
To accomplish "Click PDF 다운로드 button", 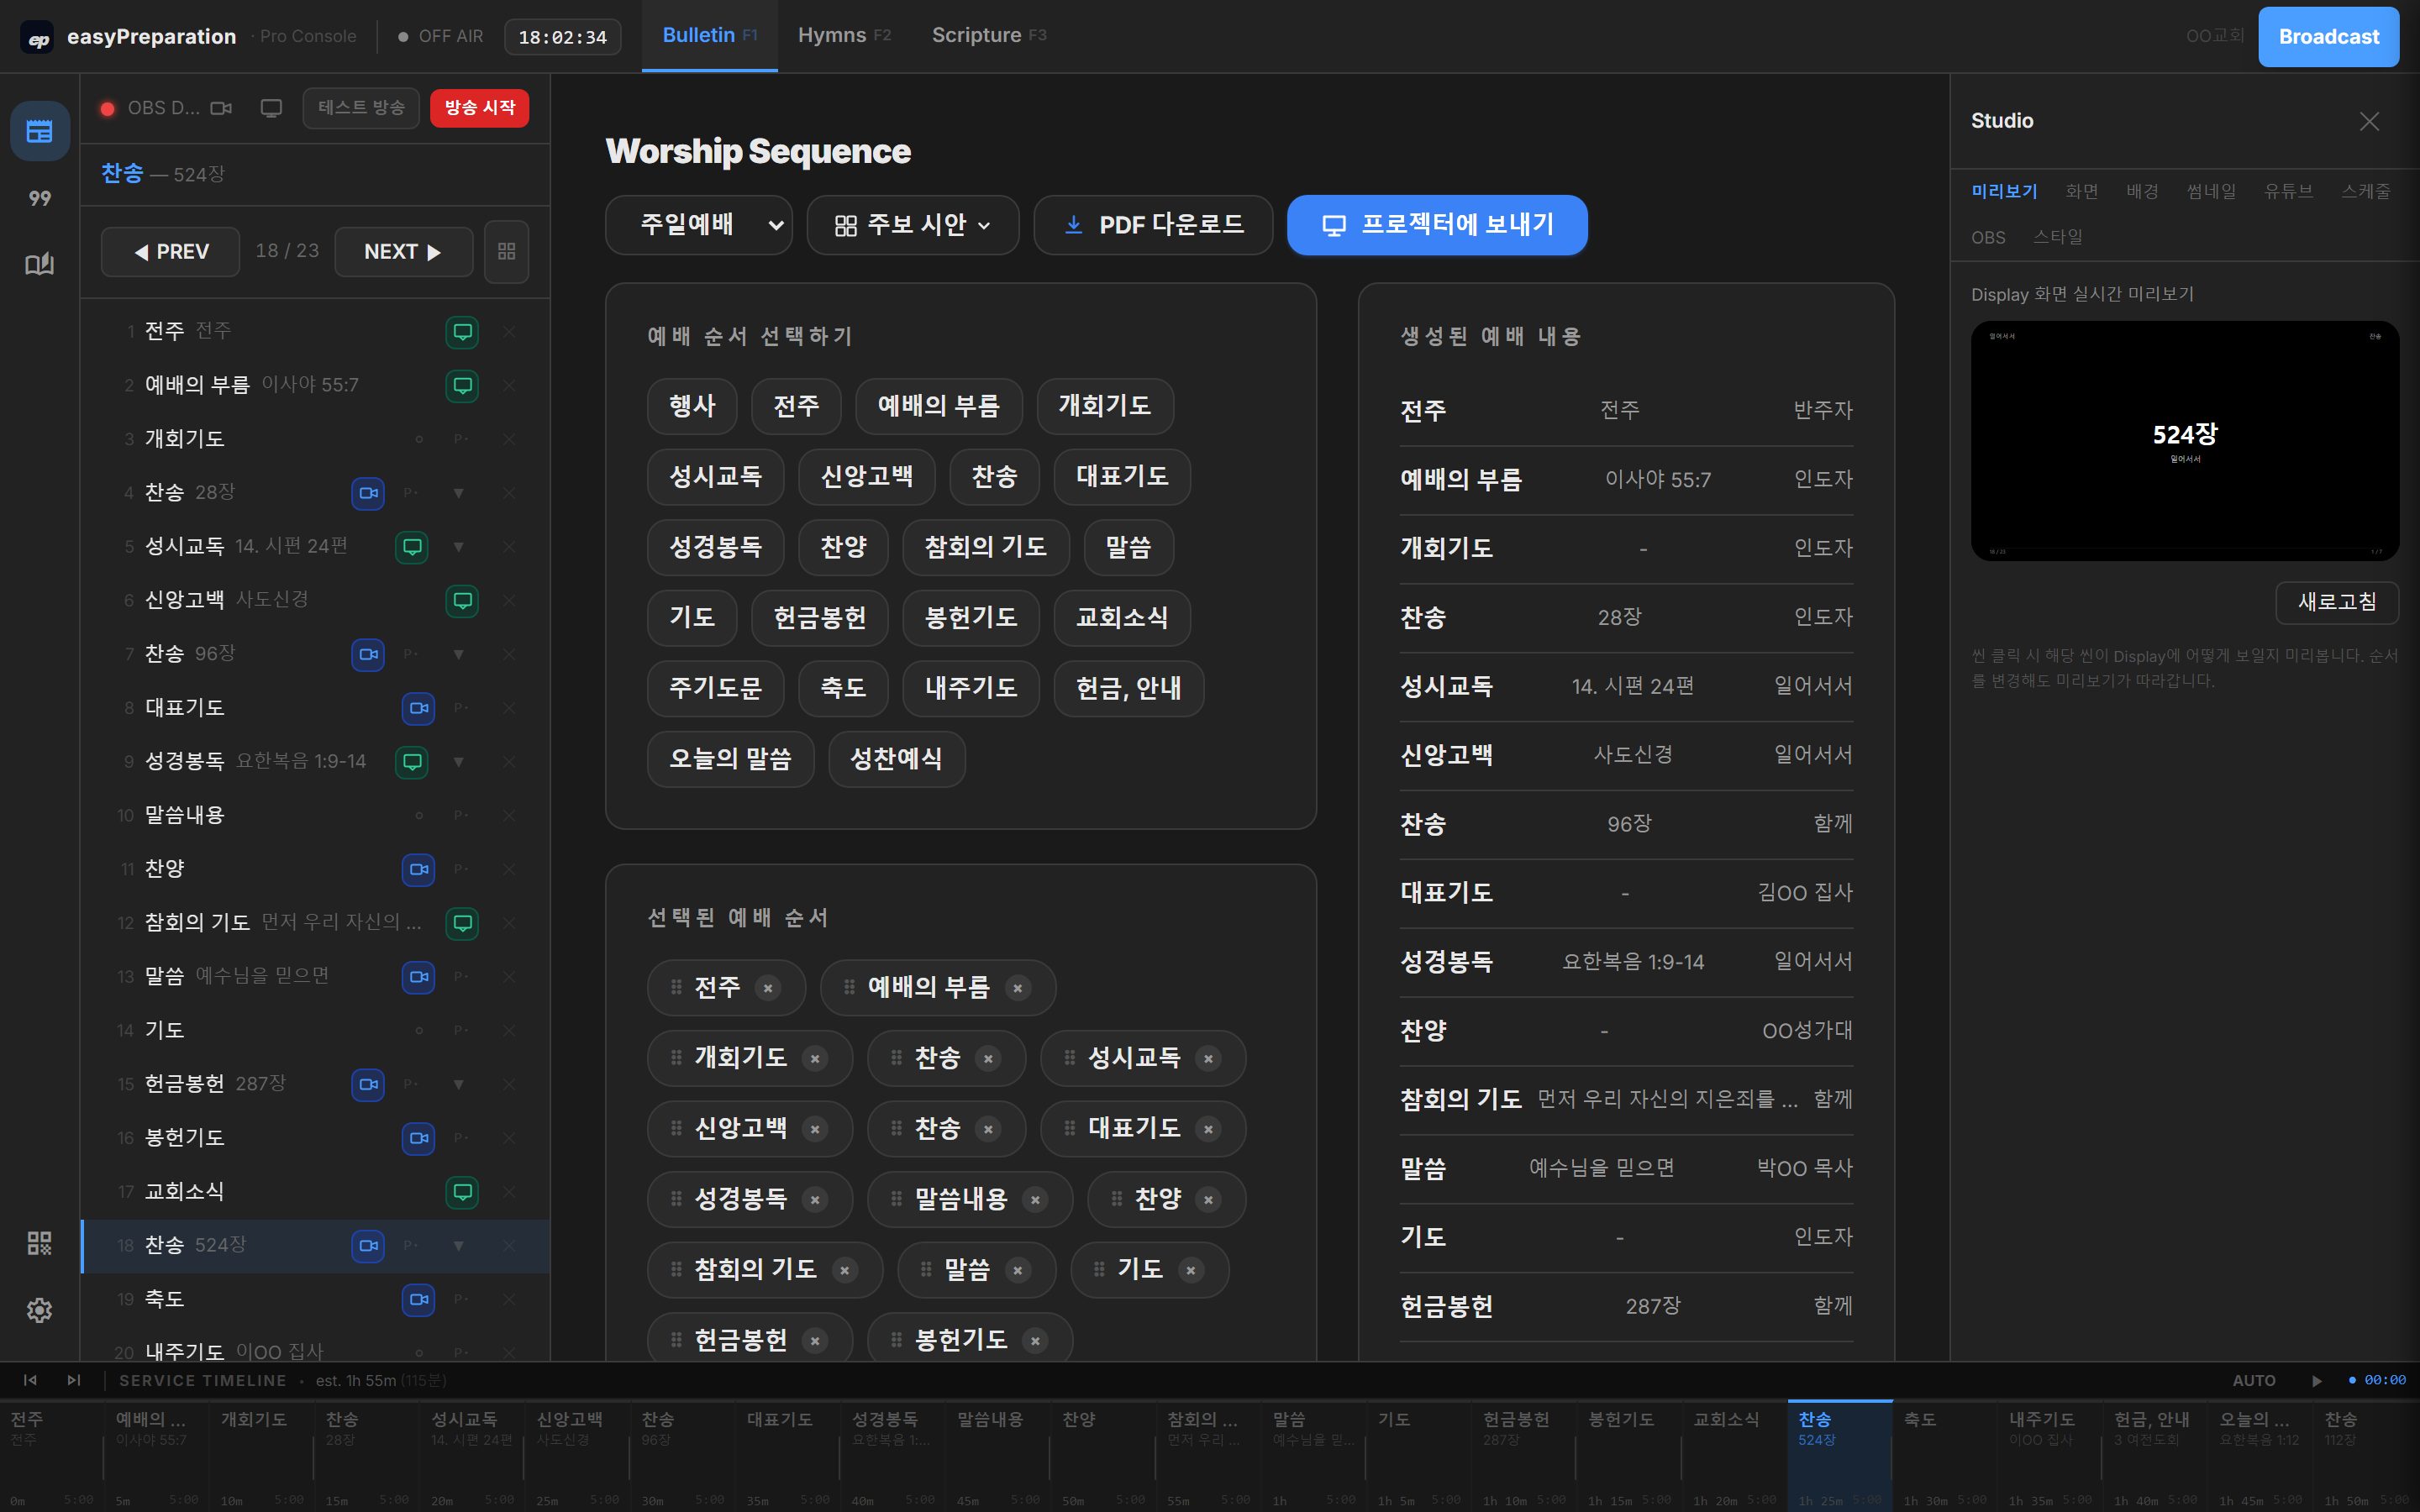I will tap(1153, 225).
